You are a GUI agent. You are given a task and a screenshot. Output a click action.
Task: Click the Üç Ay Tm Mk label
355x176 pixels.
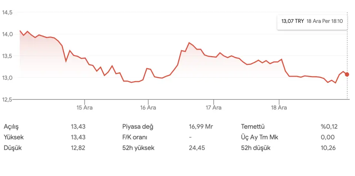click(x=260, y=137)
